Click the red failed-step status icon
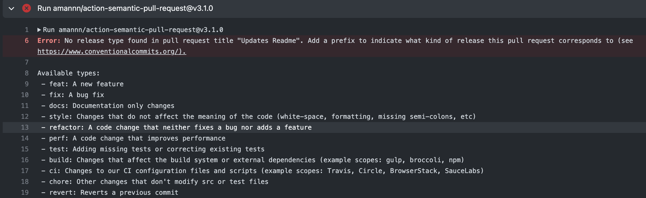This screenshot has height=198, width=646. tap(26, 8)
